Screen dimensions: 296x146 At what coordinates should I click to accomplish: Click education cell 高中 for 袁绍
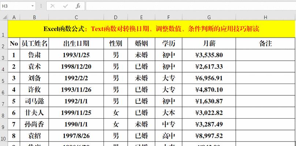click(x=169, y=136)
